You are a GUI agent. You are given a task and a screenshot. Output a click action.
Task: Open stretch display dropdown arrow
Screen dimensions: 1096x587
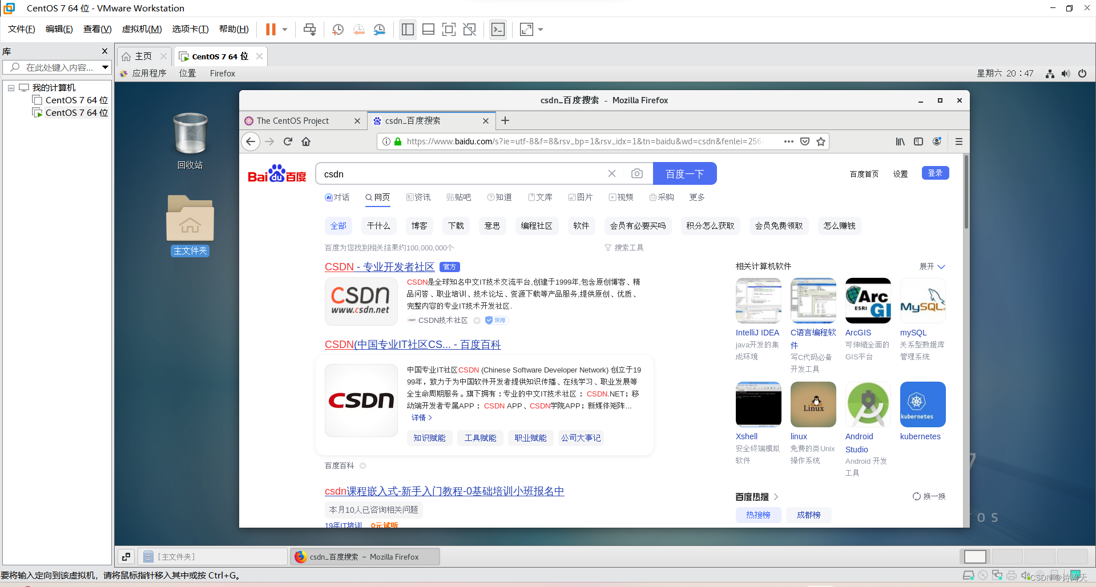tap(541, 29)
